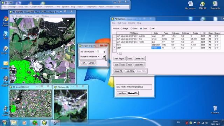The height and width of the screenshot is (126, 224).
Task: Open the Overlay menu in image window
Action: click(x=19, y=16)
